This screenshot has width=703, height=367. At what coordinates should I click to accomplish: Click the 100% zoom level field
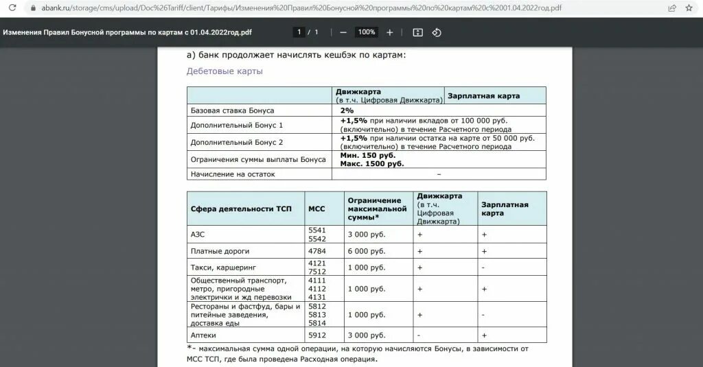tap(367, 32)
